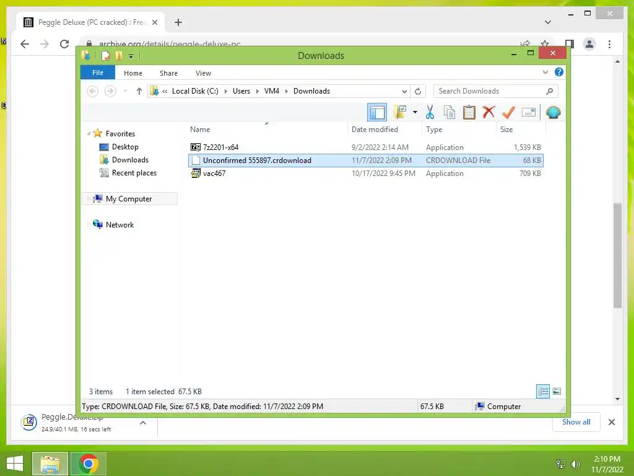Screen dimensions: 634x476
Task: Bookmark this page with the star icon
Action: coord(545,44)
